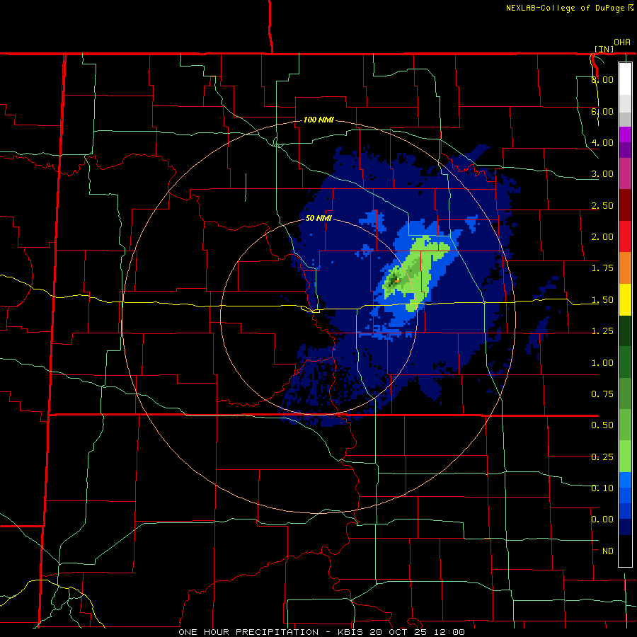Pick the bright magenta swatch above 4.00
Viewport: 637px width, 637px height.
[625, 134]
